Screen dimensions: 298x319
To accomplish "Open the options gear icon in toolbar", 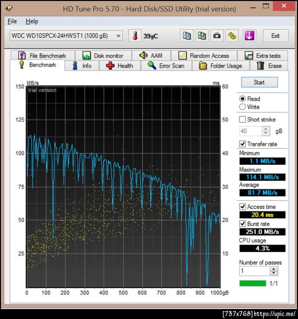I will [x=232, y=36].
